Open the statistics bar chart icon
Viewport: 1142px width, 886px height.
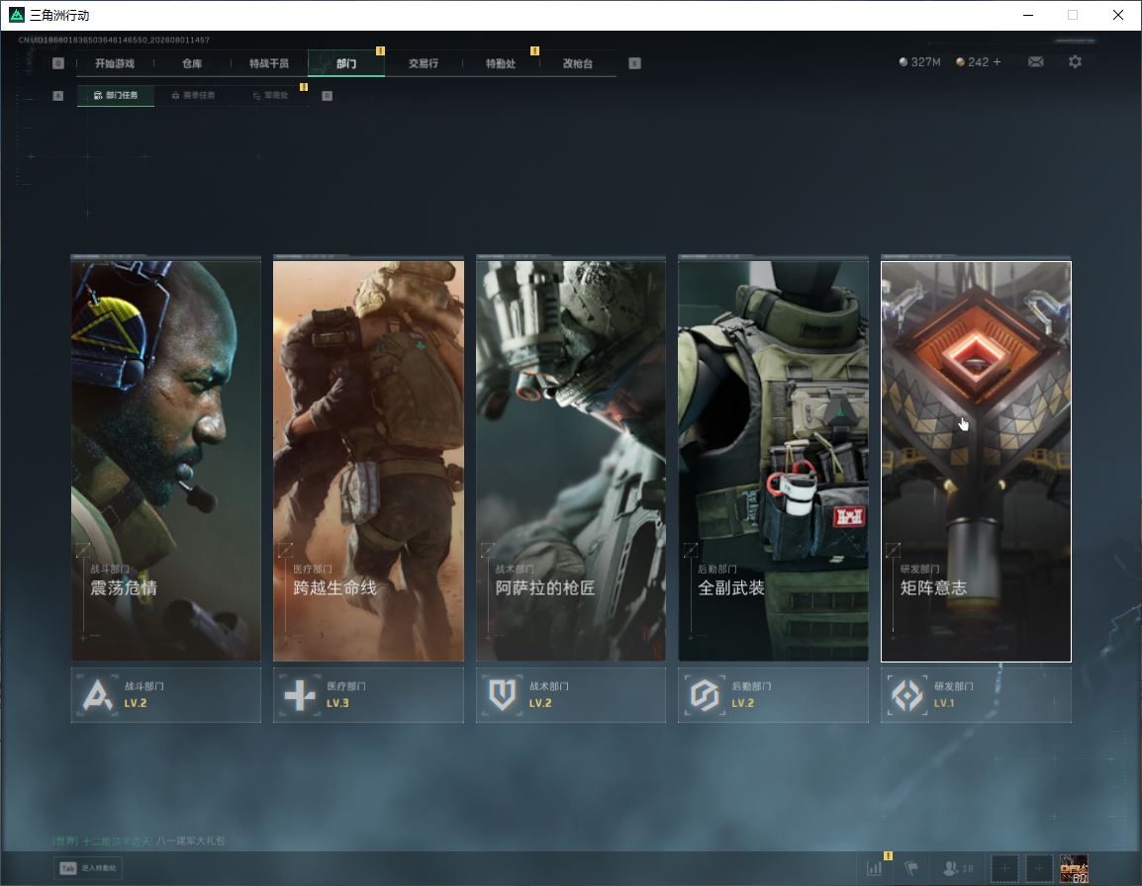tap(875, 868)
